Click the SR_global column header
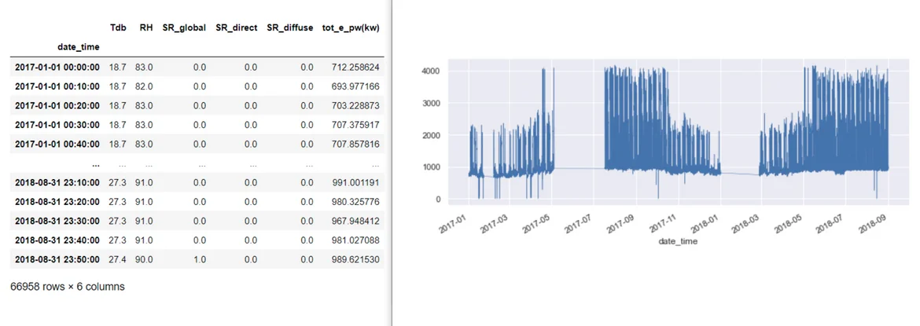This screenshot has width=920, height=326. (x=184, y=27)
